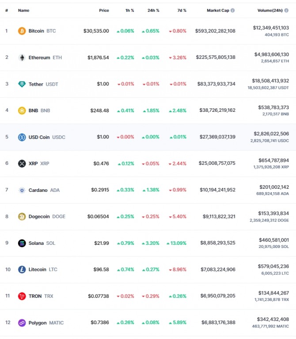296x339 pixels.
Task: Sort by the # rank column header
Action: pyautogui.click(x=7, y=10)
